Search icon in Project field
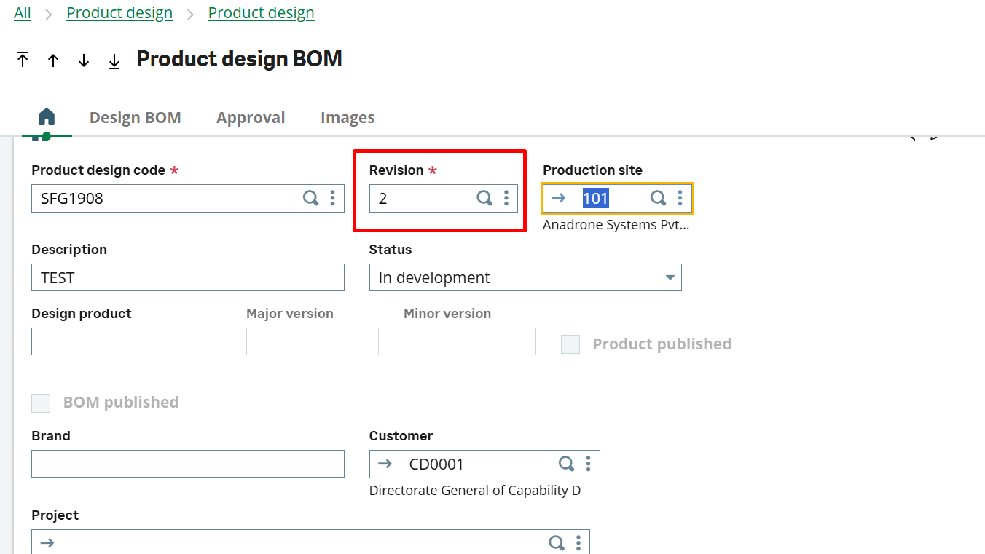The width and height of the screenshot is (985, 554). (557, 543)
